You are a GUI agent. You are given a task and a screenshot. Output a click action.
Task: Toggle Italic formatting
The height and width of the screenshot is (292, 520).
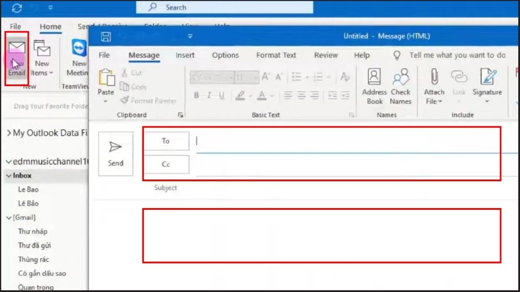point(209,95)
